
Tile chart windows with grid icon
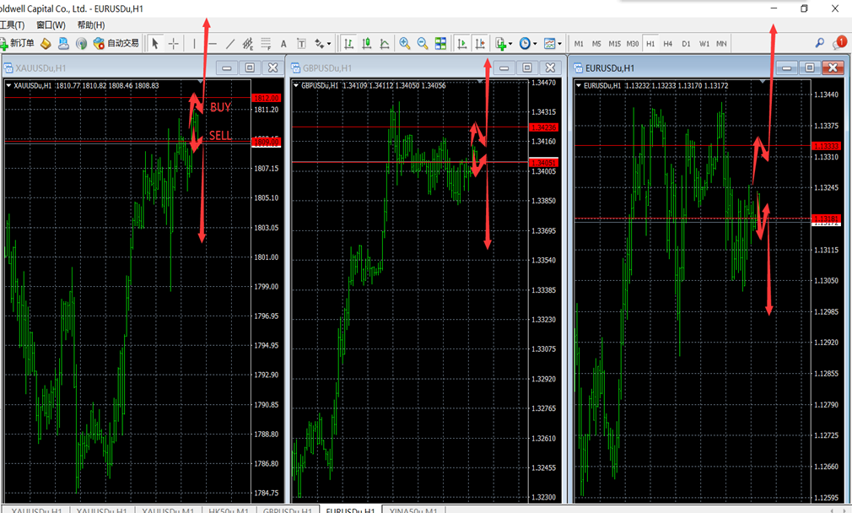click(x=440, y=43)
